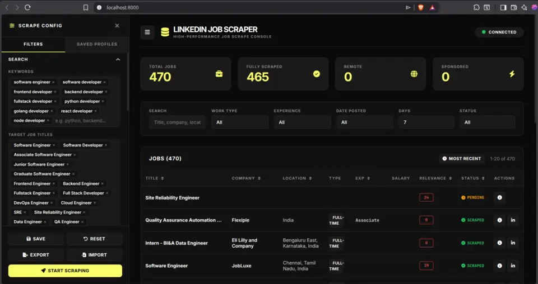Open LinkedIn link for Eli Lilly job
Image resolution: width=538 pixels, height=284 pixels.
(x=513, y=243)
